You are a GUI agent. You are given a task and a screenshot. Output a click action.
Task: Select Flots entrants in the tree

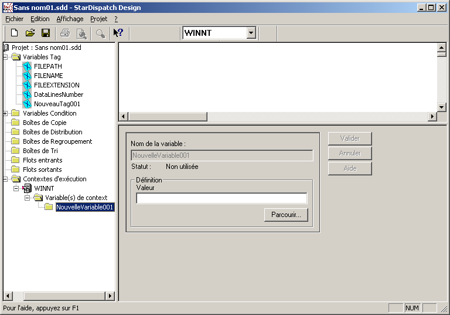pyautogui.click(x=42, y=160)
